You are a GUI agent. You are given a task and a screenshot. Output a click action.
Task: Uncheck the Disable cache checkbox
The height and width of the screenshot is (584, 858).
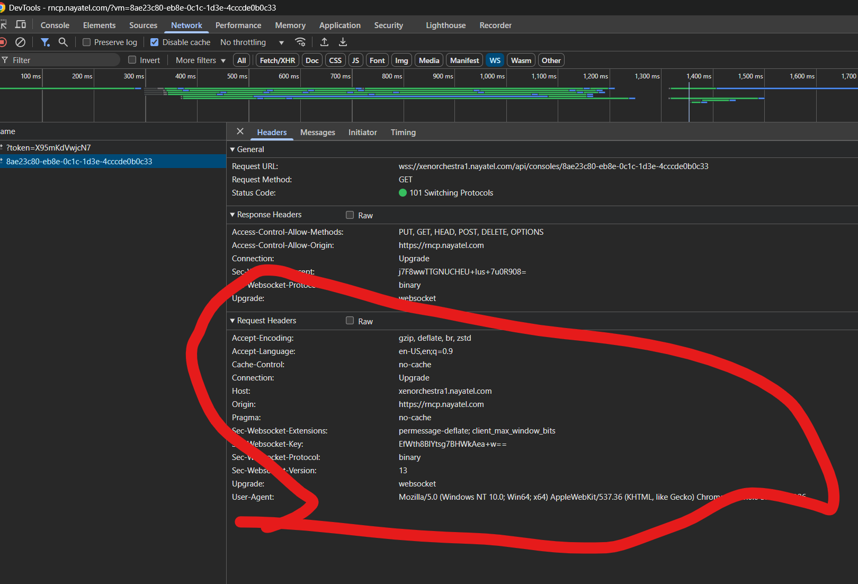click(155, 42)
